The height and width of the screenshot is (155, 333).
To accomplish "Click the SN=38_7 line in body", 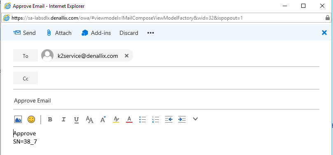I will point(25,141).
